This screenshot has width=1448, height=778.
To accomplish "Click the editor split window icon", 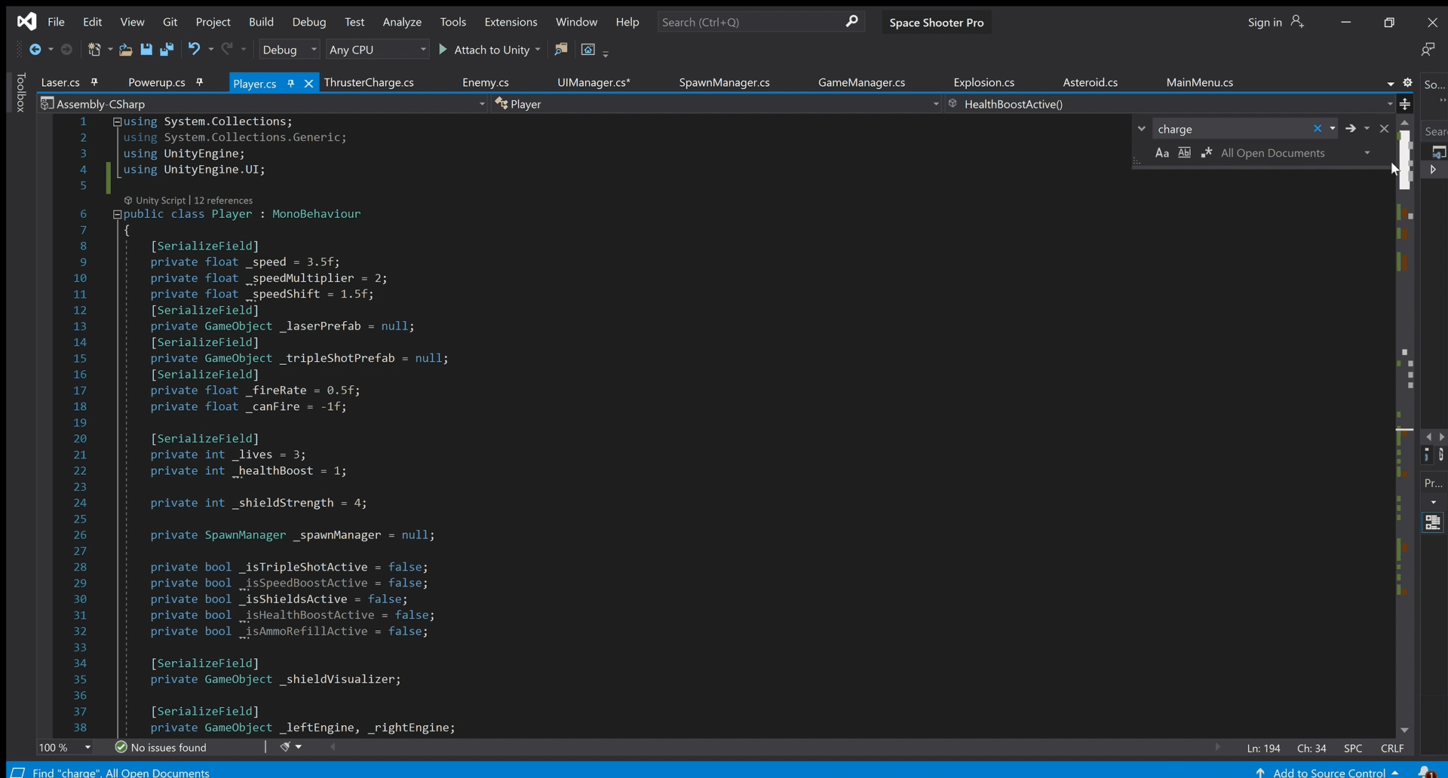I will pyautogui.click(x=1405, y=104).
